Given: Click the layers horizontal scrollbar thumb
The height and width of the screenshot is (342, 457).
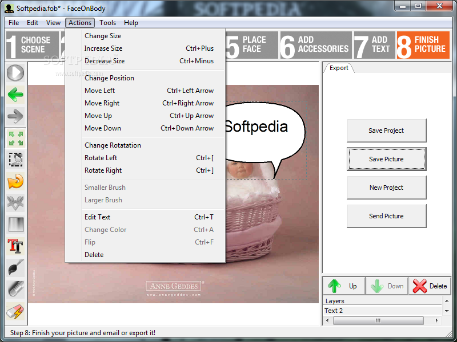Looking at the screenshot, I should pos(378,320).
